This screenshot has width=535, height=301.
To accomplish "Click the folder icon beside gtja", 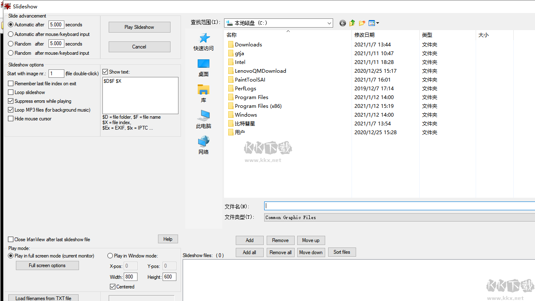I will coord(231,54).
